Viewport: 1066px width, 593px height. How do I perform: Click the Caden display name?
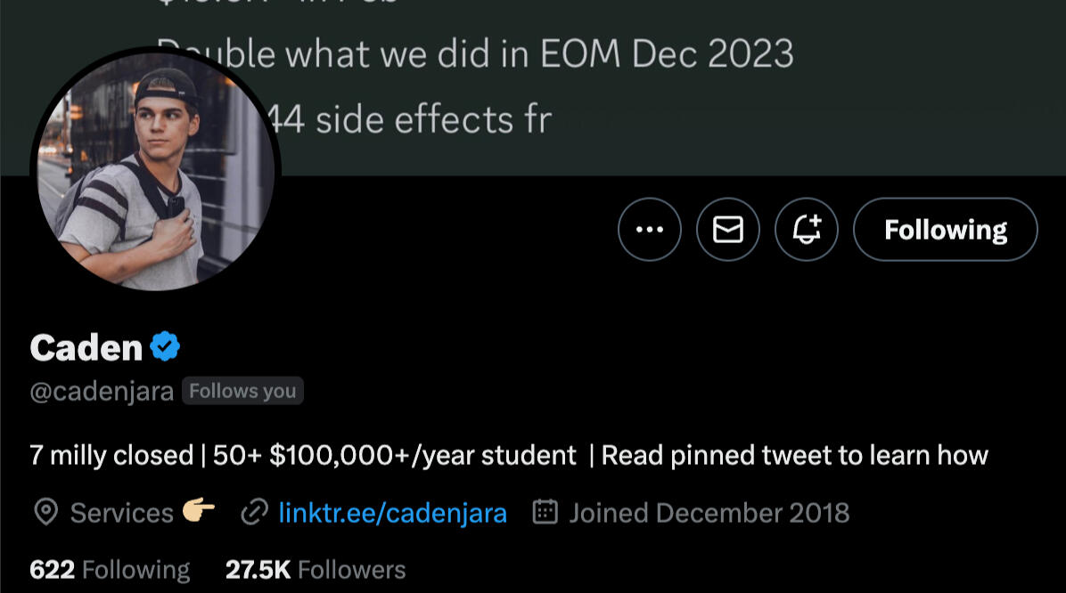click(x=86, y=347)
